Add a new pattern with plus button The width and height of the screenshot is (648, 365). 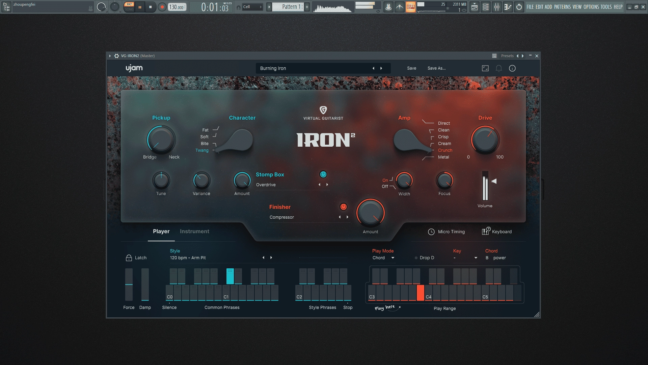307,7
